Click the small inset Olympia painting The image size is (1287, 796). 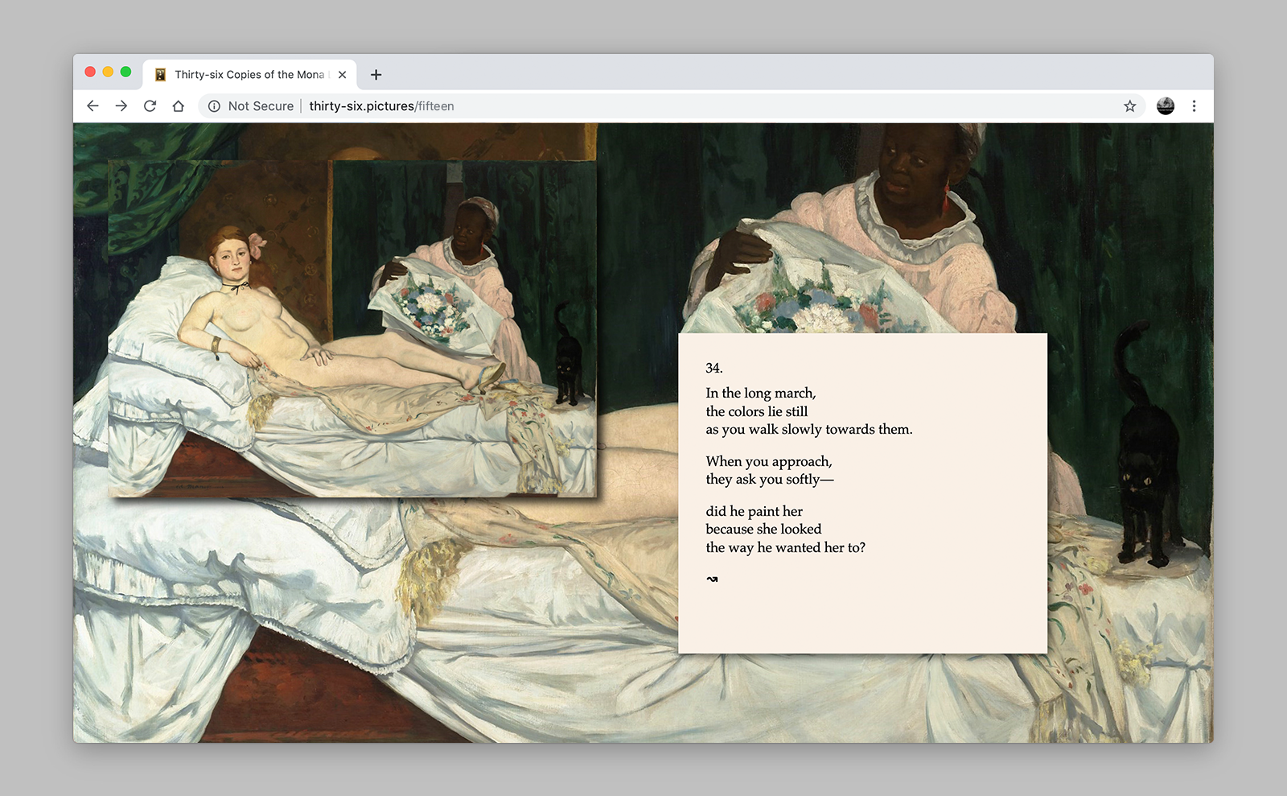[x=352, y=328]
